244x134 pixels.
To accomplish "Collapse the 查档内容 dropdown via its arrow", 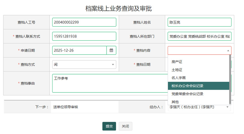I will coord(228,51).
